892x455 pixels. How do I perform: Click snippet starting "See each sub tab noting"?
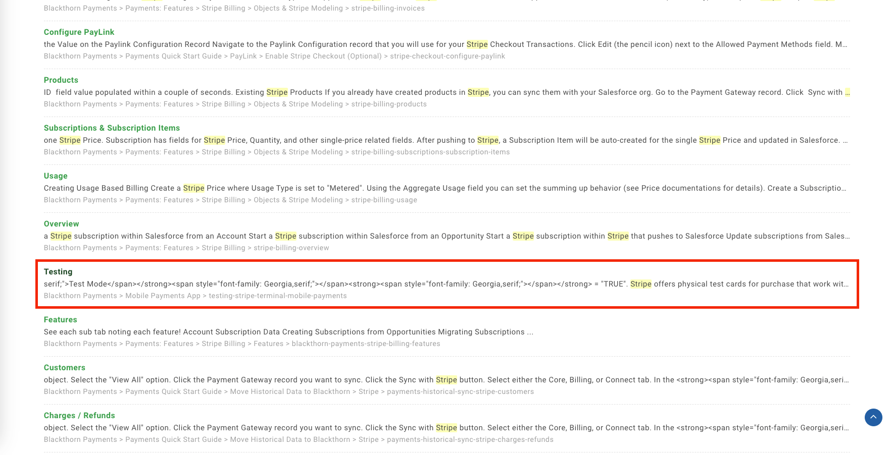point(288,332)
